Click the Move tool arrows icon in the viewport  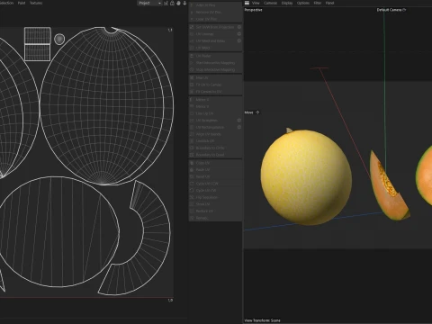tap(257, 112)
